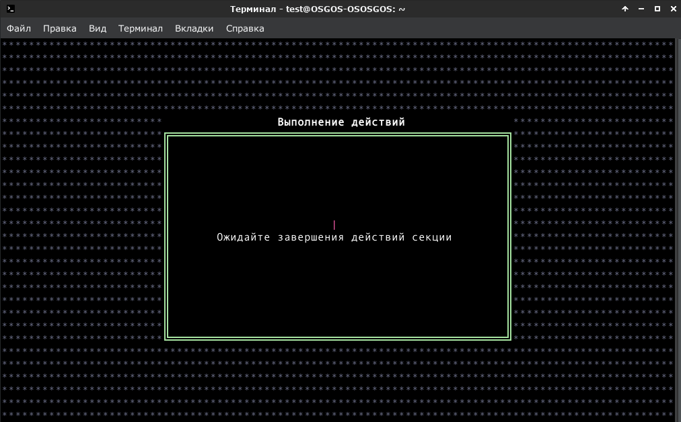Close the terminal window
Image resolution: width=681 pixels, height=422 pixels.
click(x=673, y=9)
